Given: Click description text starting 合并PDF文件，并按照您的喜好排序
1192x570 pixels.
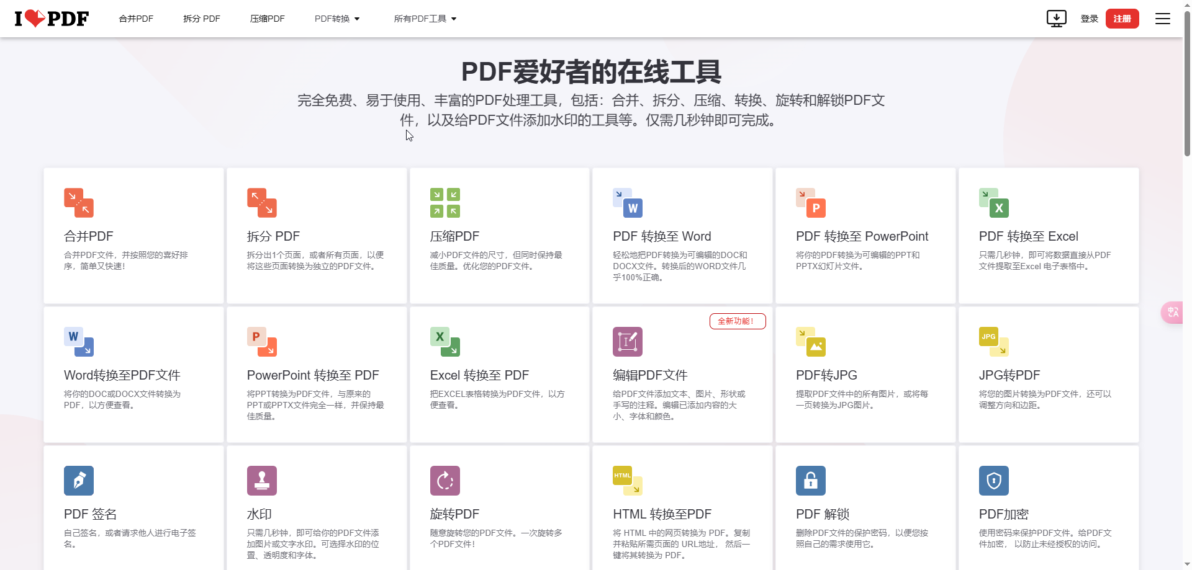Looking at the screenshot, I should click(x=126, y=261).
